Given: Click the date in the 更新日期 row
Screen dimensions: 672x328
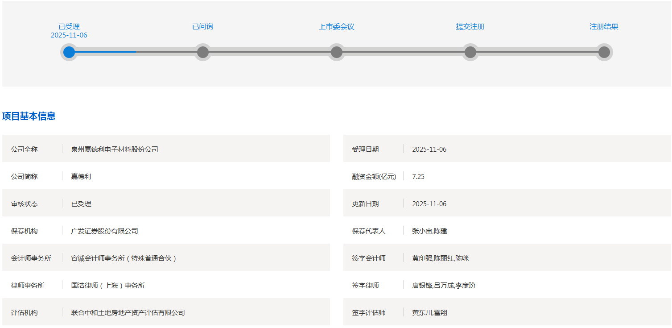Looking at the screenshot, I should click(x=429, y=204).
